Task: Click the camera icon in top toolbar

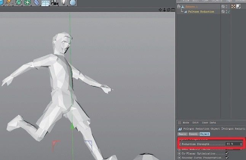Action: 54,3
